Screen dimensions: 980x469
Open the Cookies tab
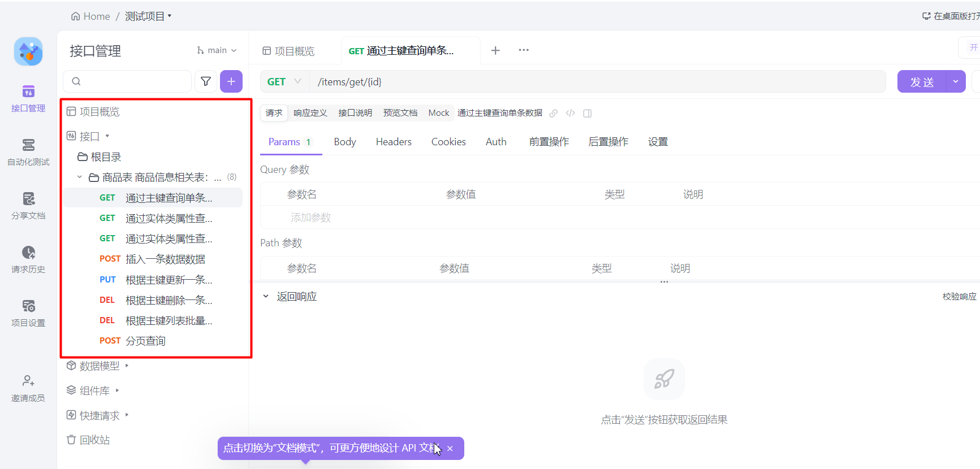448,142
